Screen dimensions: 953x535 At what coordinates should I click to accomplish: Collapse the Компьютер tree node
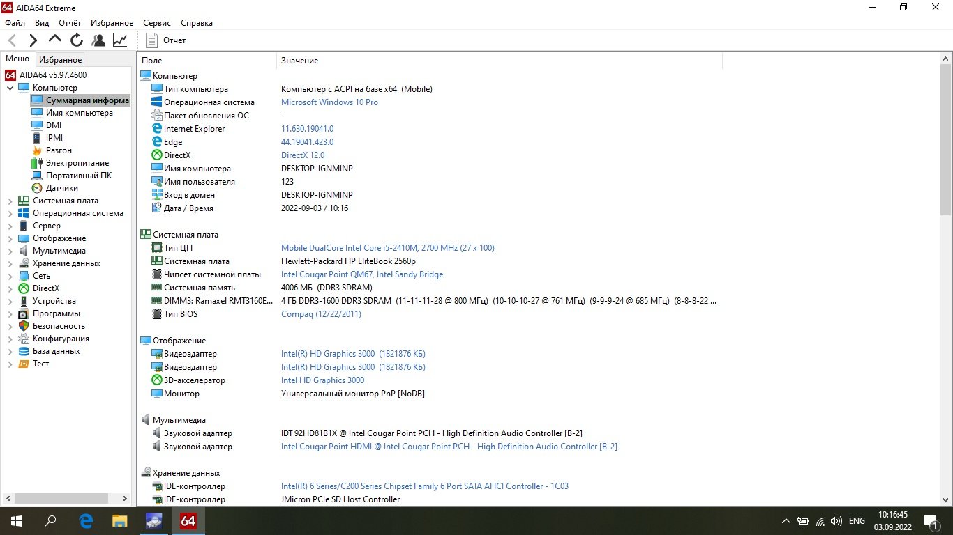pyautogui.click(x=10, y=88)
